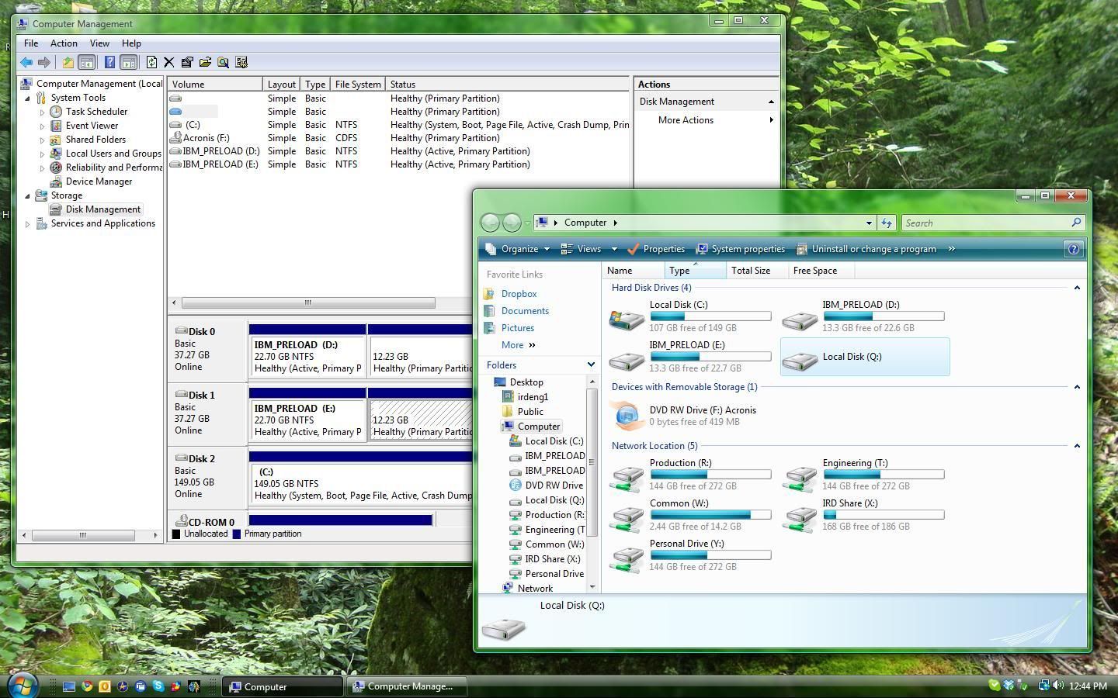Image resolution: width=1118 pixels, height=698 pixels.
Task: Open the Action menu
Action: [64, 43]
